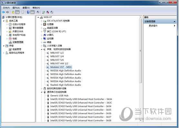Open the 文件(F) menu
This screenshot has height=128, width=179.
click(x=6, y=8)
